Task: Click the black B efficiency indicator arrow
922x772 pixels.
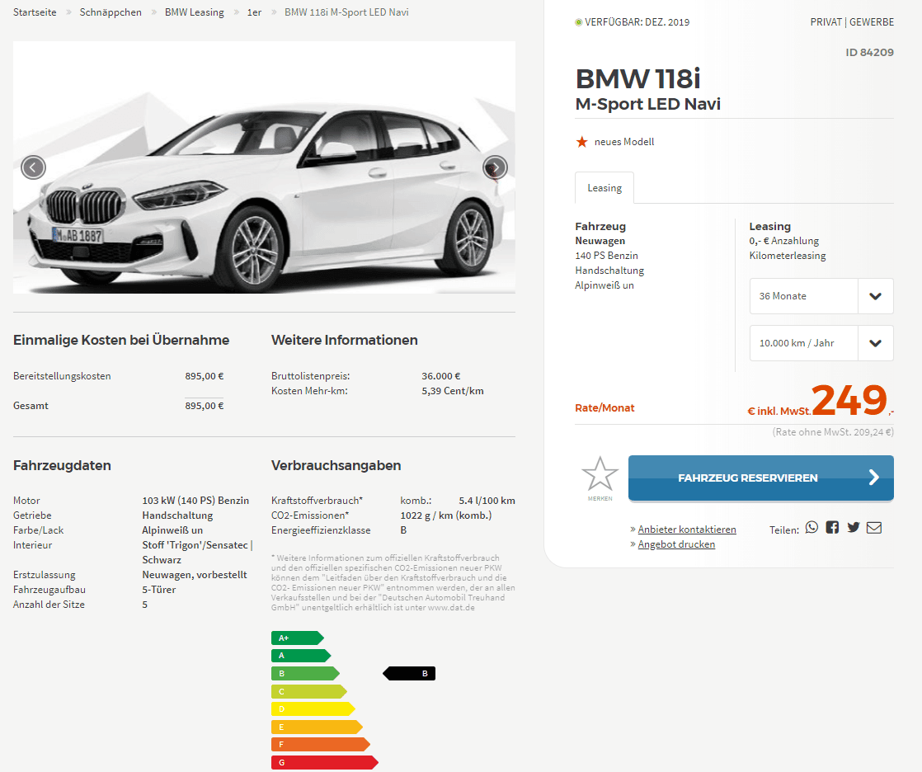Action: pyautogui.click(x=409, y=673)
